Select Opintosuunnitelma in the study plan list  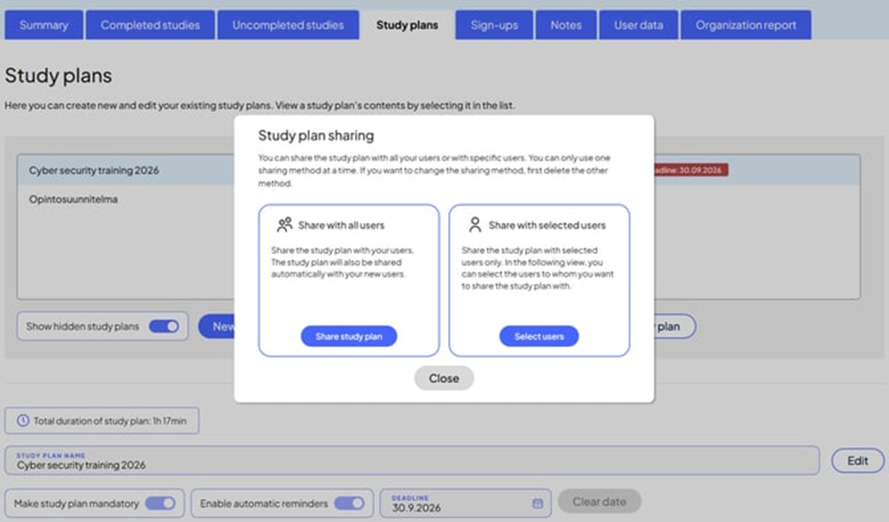coord(73,200)
